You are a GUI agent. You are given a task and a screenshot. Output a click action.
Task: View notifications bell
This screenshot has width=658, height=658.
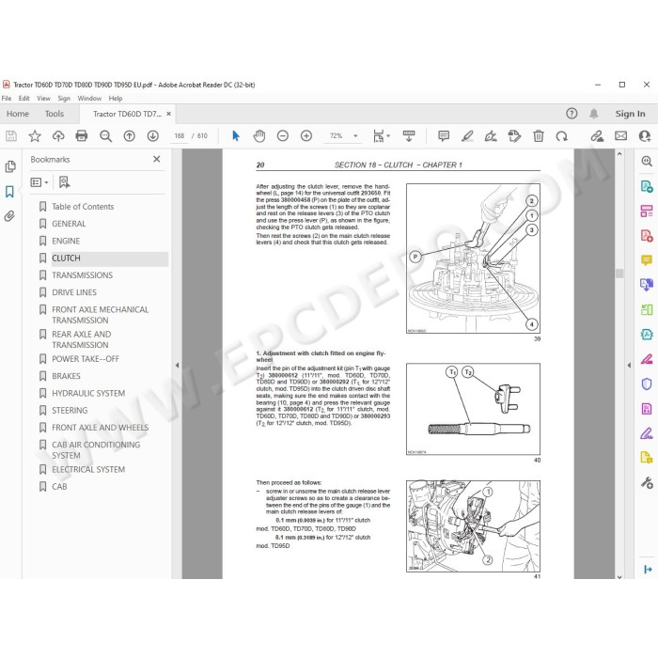593,114
